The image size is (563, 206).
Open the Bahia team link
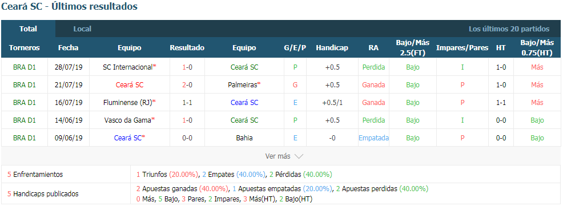244,138
